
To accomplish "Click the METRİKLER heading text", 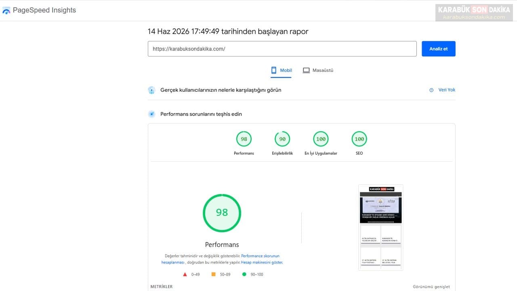I will pos(162,287).
